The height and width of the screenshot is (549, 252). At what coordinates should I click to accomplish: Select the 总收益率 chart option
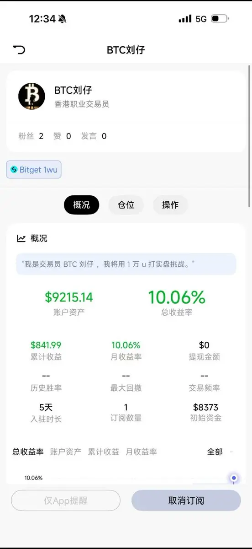tap(28, 452)
